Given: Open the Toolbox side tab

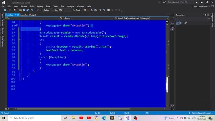Looking at the screenshot, I should 2,31.
